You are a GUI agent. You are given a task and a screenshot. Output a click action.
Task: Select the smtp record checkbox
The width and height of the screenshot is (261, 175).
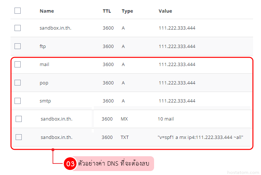(17, 101)
